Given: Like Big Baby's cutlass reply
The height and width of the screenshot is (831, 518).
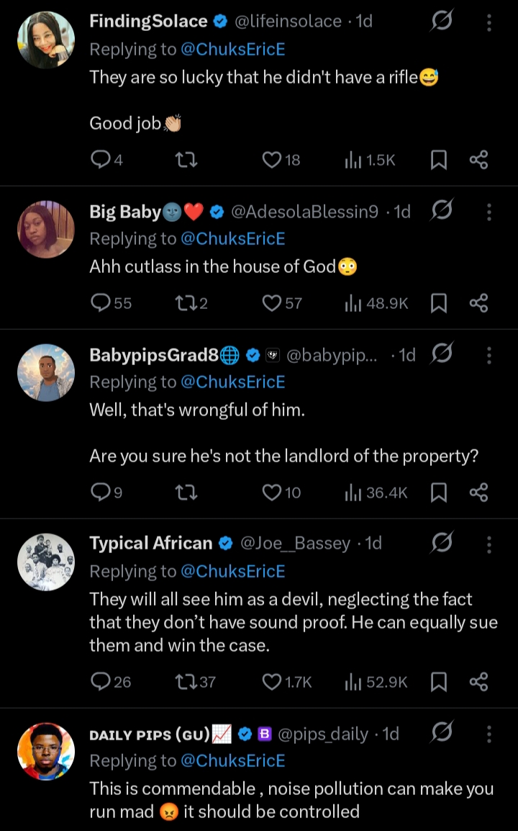Looking at the screenshot, I should (271, 303).
